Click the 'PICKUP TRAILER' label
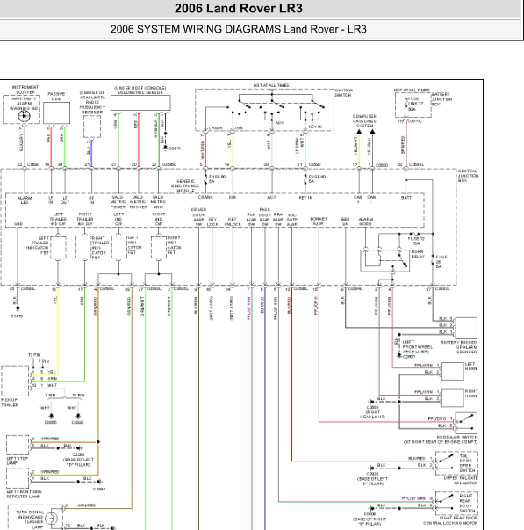Image resolution: width=524 pixels, height=530 pixels. coord(10,403)
